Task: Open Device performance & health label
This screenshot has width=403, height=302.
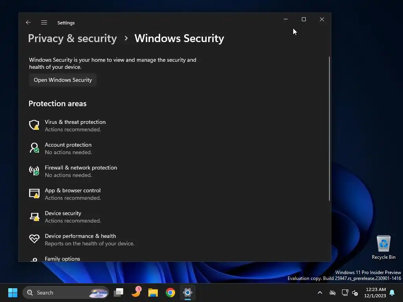Action: click(80, 236)
